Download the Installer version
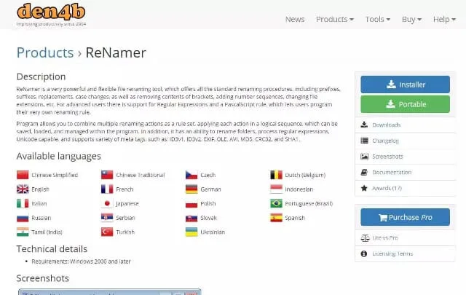Screen dimensions: 466x295 pos(405,84)
